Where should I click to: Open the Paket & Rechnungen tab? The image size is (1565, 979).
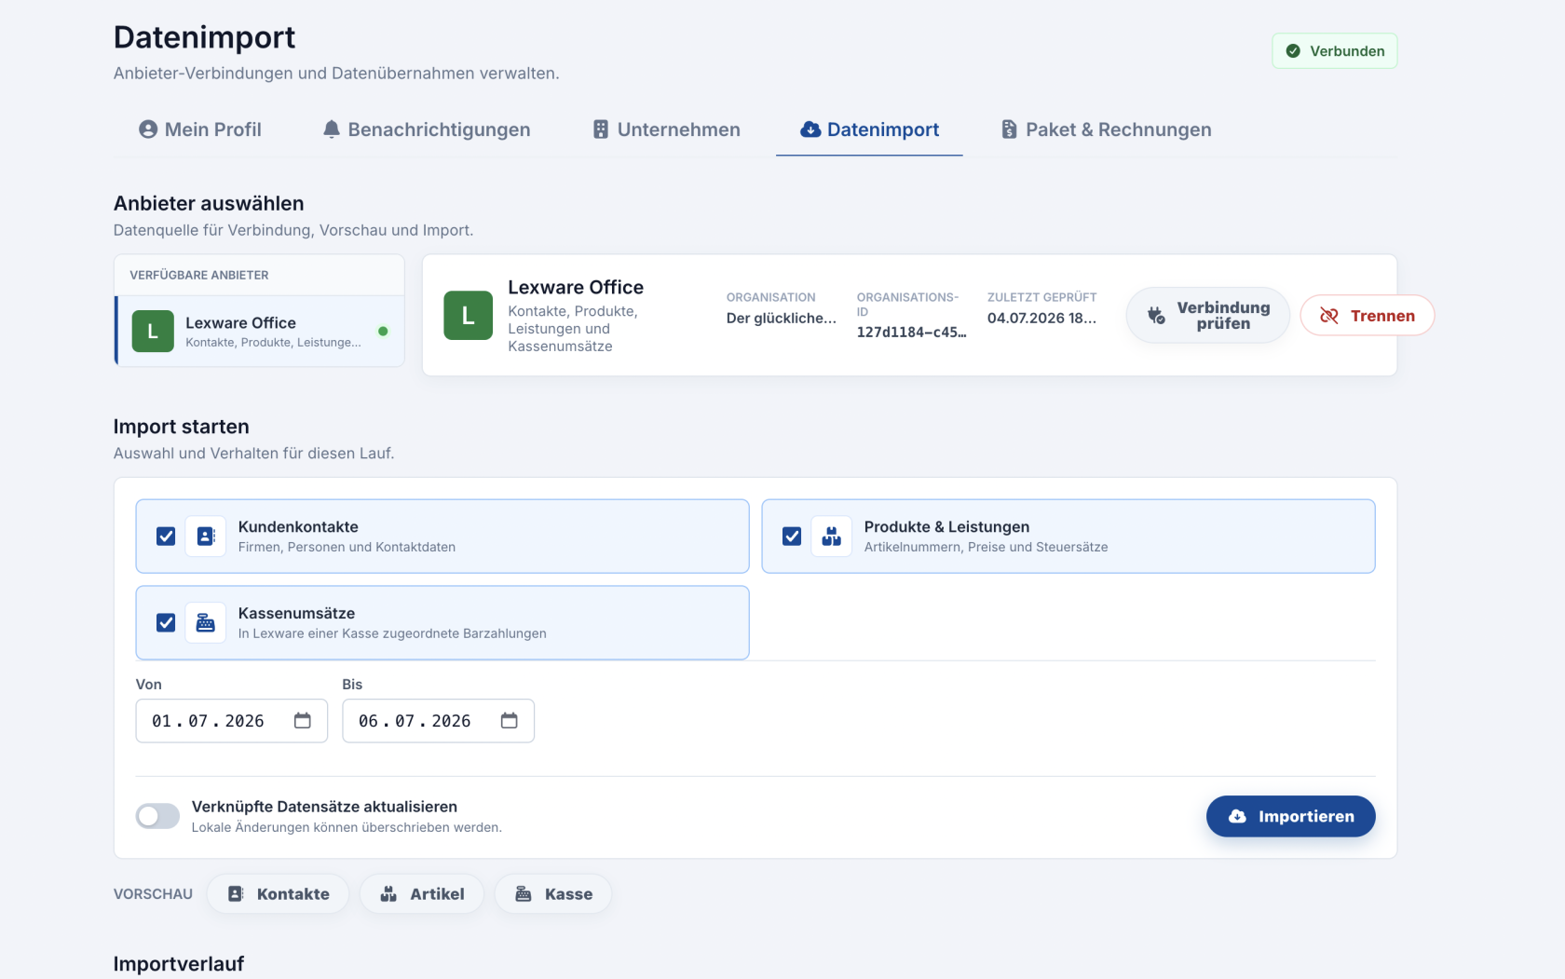tap(1106, 129)
